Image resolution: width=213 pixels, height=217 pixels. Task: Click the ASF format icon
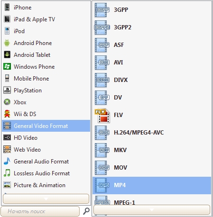[102, 45]
